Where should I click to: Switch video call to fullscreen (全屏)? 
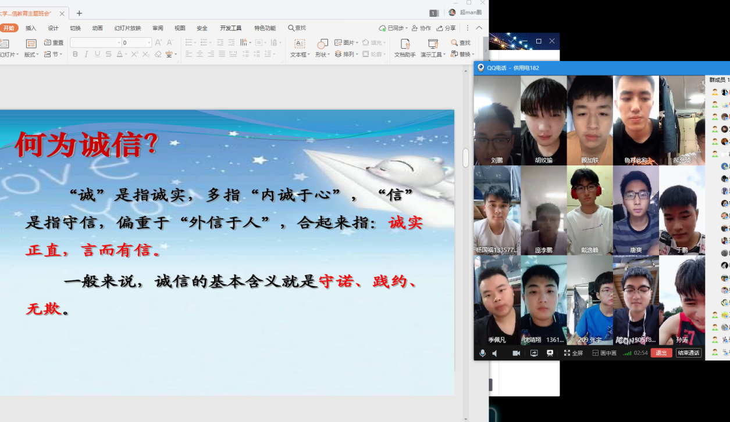(x=574, y=353)
